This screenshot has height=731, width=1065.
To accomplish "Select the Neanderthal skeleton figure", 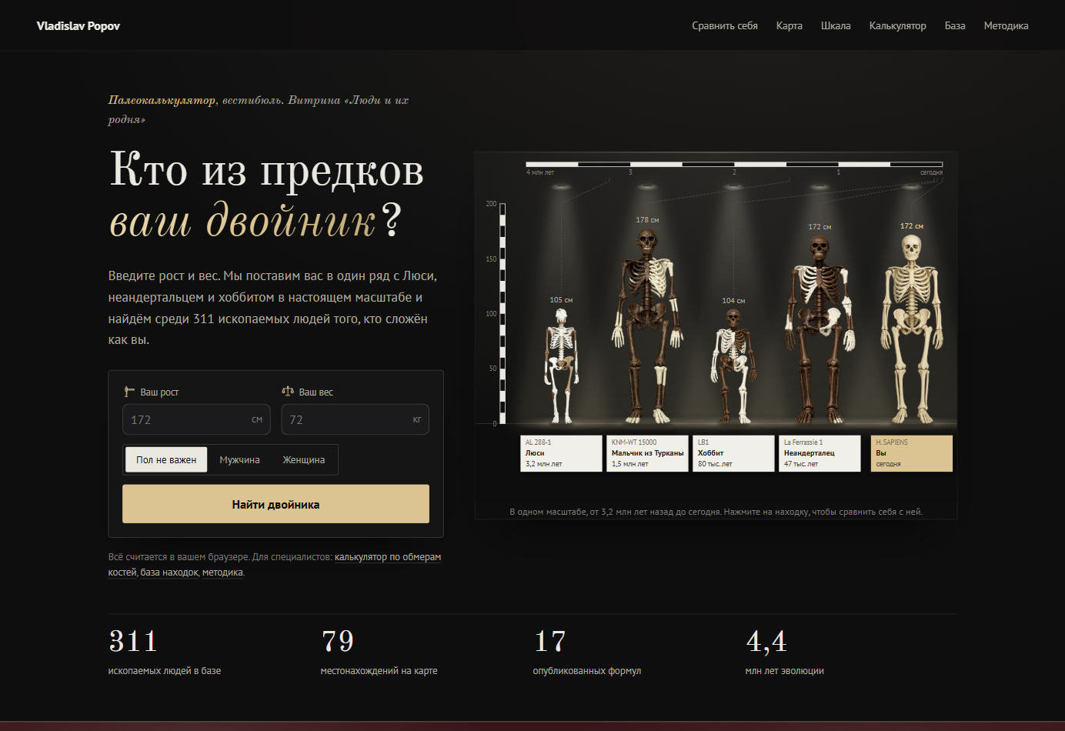I will [x=820, y=329].
